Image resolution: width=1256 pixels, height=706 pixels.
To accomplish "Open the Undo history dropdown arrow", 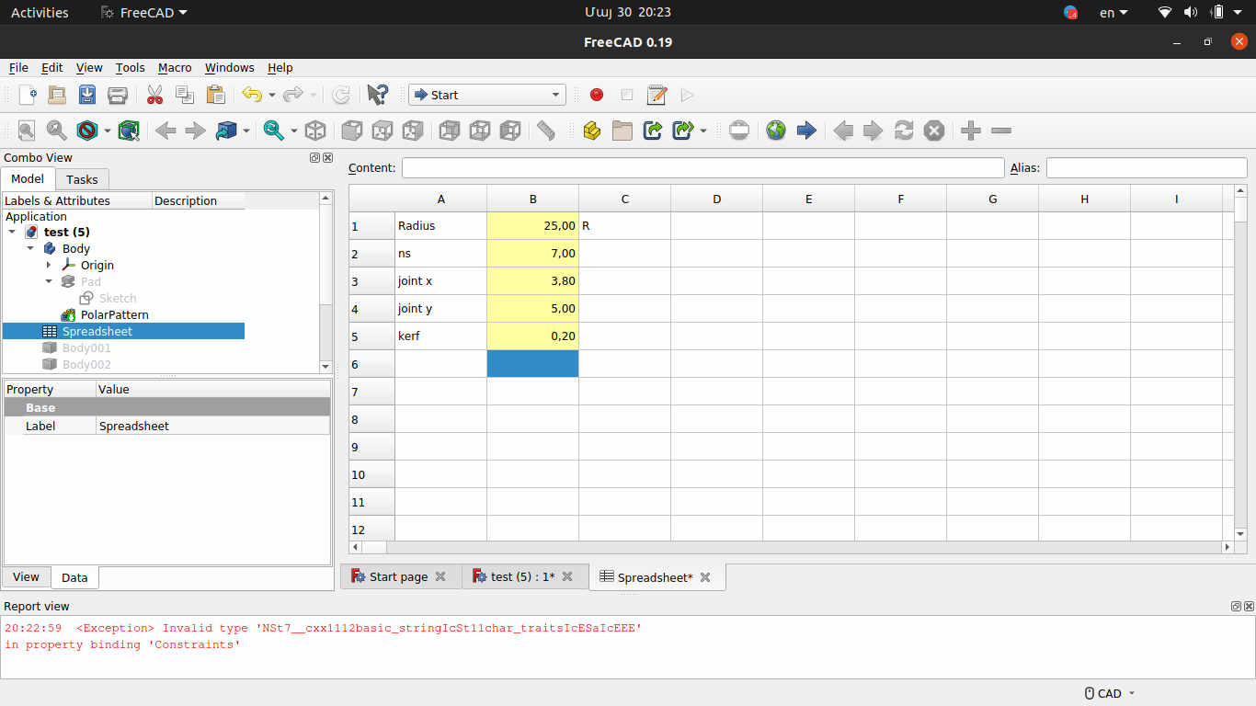I will 271,95.
